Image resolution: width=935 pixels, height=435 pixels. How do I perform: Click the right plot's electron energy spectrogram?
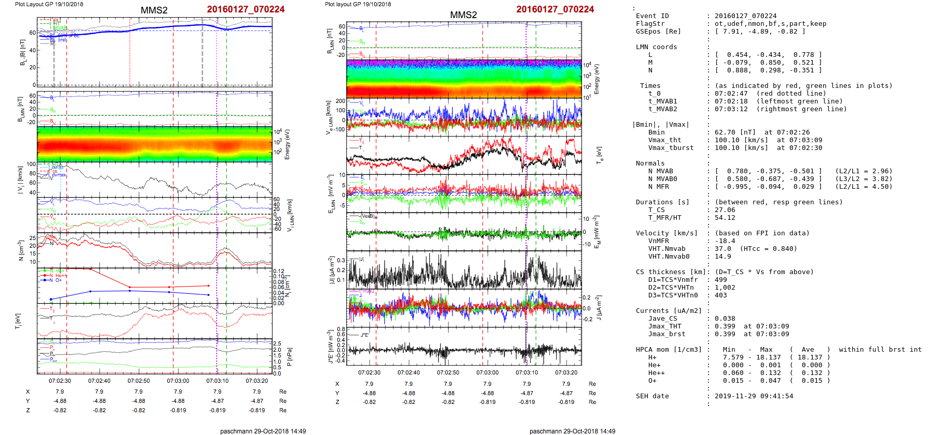[x=464, y=79]
